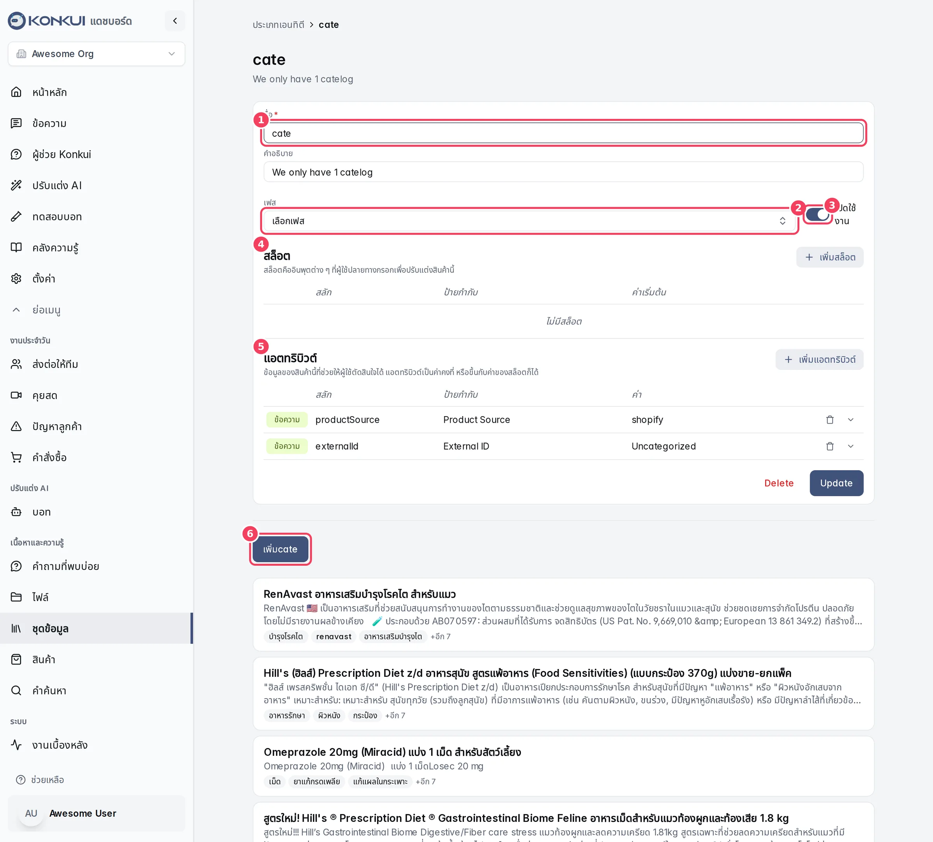Click the ทดสอบบอท pencil icon
This screenshot has height=842, width=933.
(16, 216)
